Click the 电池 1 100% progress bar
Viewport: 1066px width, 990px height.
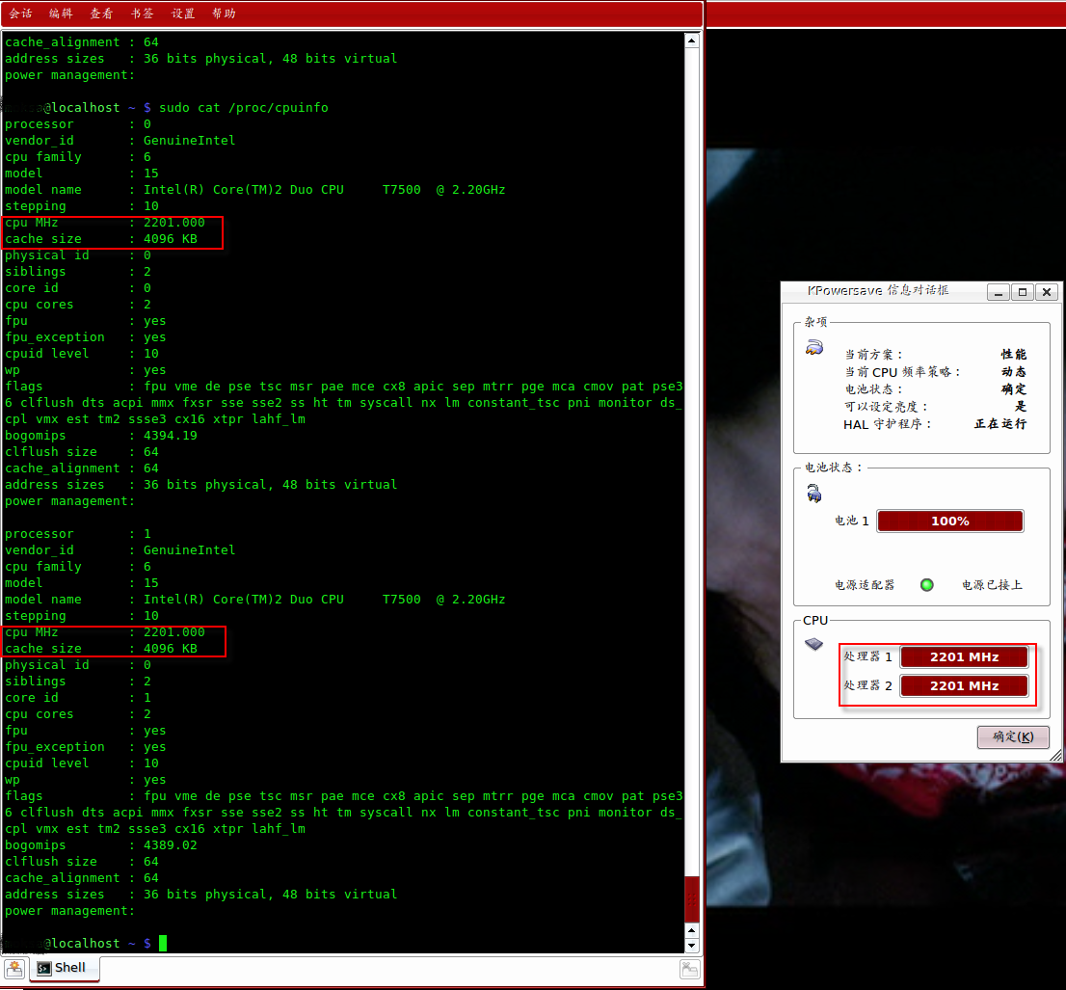point(949,522)
